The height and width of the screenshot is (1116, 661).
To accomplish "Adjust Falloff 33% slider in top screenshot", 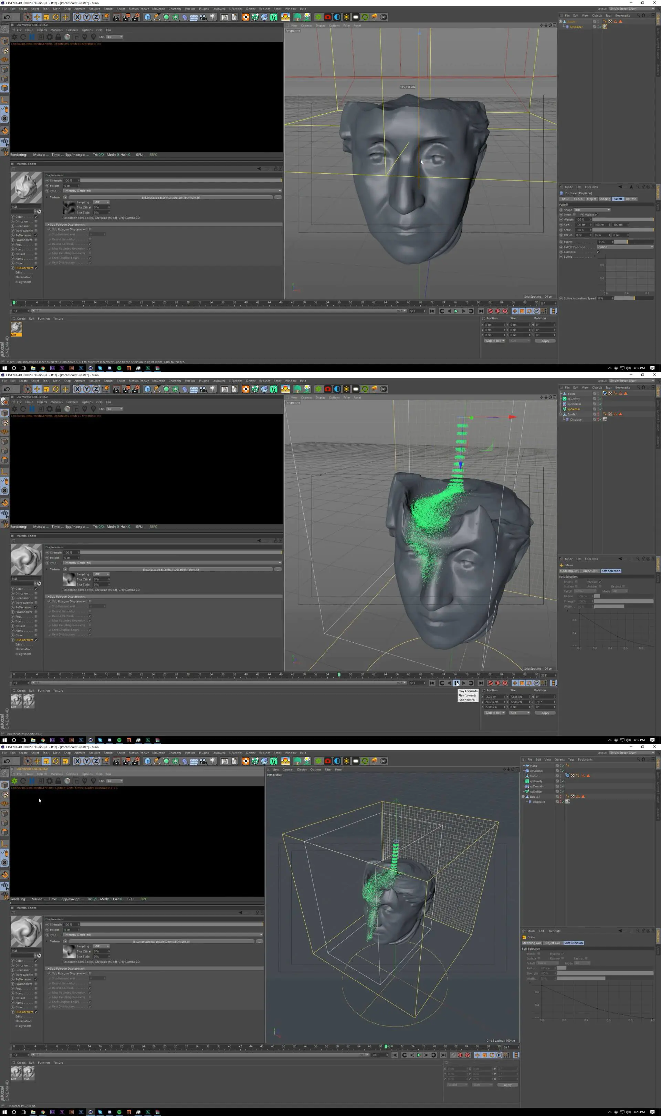I will pyautogui.click(x=634, y=242).
